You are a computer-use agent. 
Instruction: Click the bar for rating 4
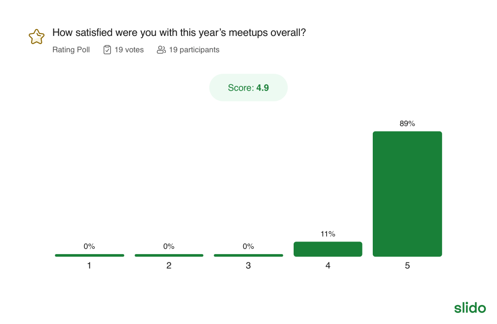point(328,249)
